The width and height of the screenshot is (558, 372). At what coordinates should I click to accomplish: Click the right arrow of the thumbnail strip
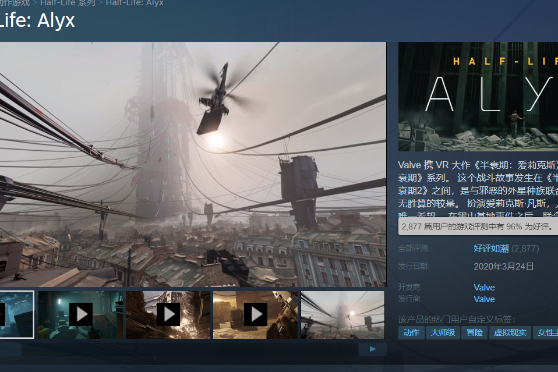tap(373, 349)
